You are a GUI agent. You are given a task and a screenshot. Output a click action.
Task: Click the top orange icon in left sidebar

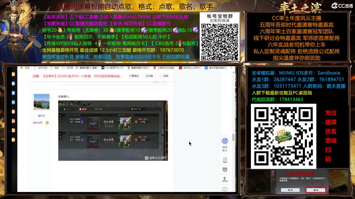(x=13, y=74)
